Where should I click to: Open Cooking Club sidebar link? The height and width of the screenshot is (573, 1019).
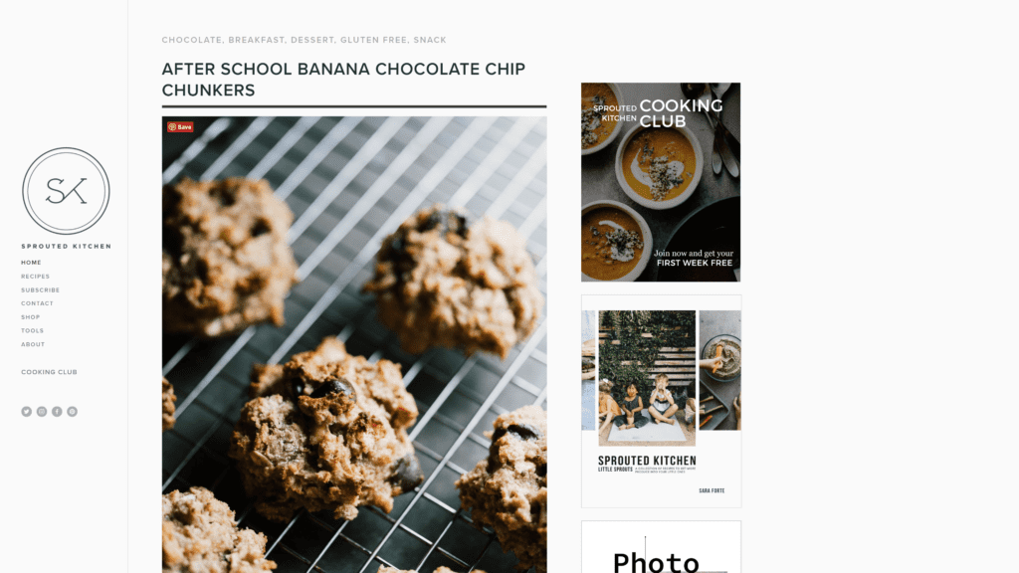[x=49, y=372]
